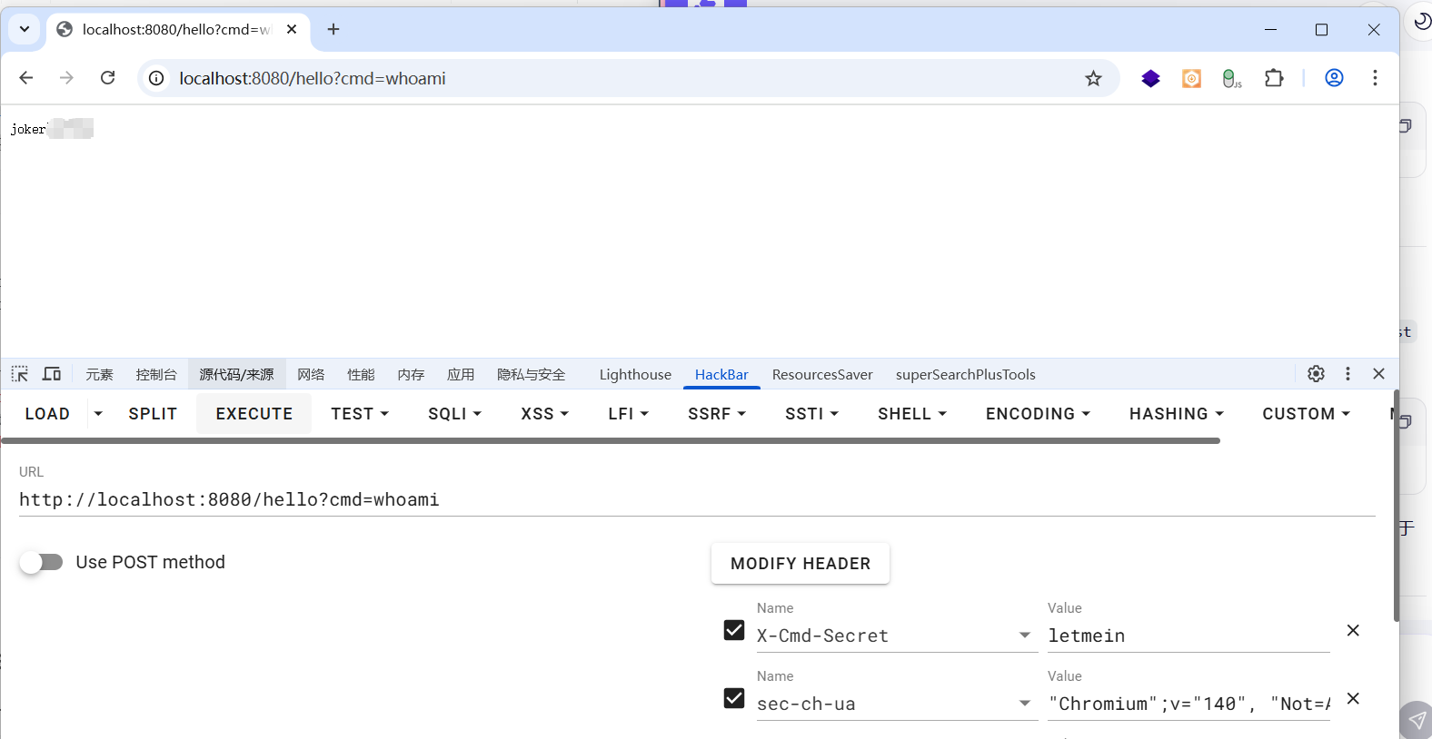
Task: Uncheck the X-Cmd-Secret header checkbox
Action: coord(734,630)
